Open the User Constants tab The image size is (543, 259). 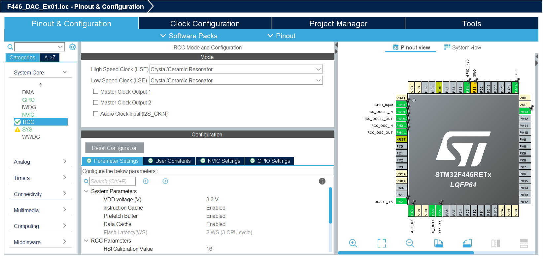[x=169, y=161]
